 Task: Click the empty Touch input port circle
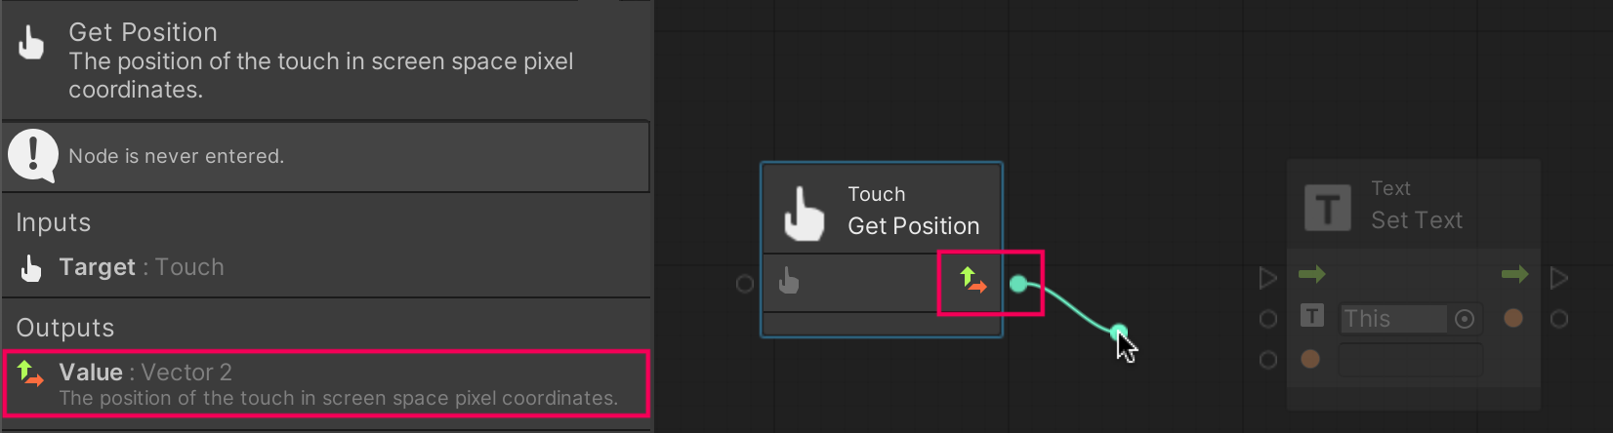click(745, 284)
